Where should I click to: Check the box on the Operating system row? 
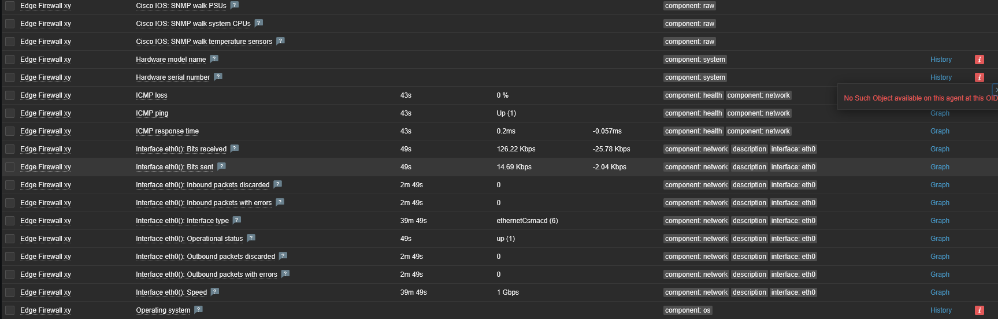coord(10,310)
